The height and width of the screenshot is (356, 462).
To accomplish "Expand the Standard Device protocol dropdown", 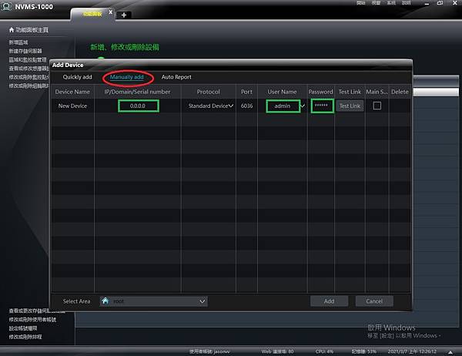I will click(x=231, y=106).
